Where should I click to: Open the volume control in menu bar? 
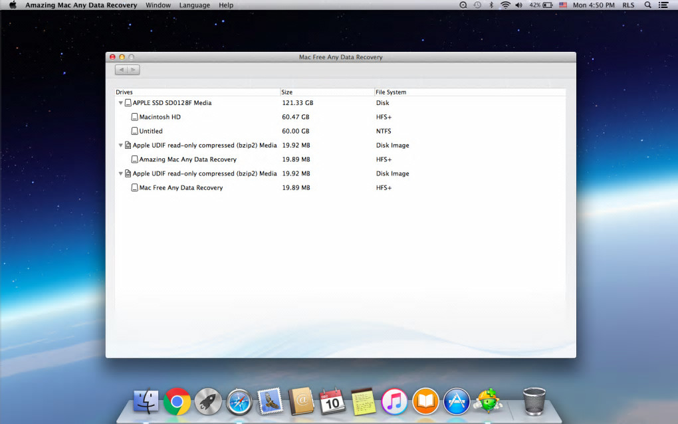pyautogui.click(x=519, y=5)
